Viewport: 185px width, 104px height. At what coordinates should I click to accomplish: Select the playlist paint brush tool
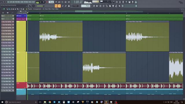point(9,9)
